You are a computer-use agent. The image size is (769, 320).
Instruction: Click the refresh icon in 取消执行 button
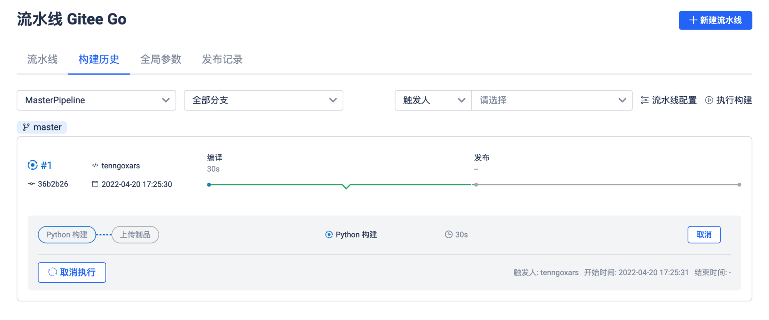tap(53, 272)
